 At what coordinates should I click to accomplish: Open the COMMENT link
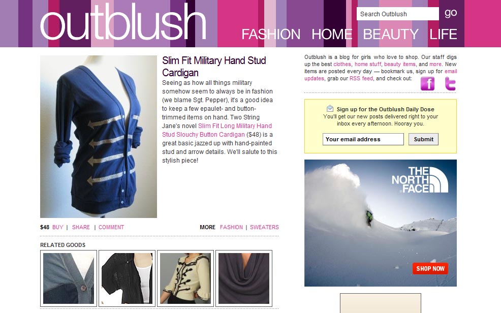(x=111, y=227)
